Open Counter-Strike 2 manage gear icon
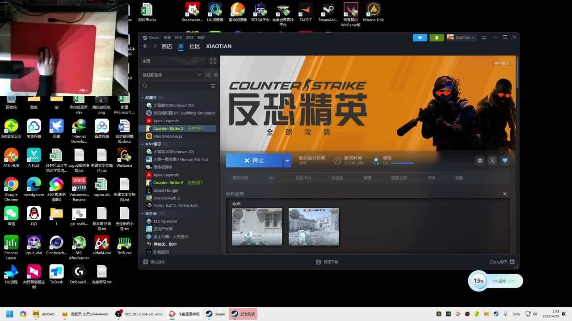572x321 pixels. pos(480,160)
